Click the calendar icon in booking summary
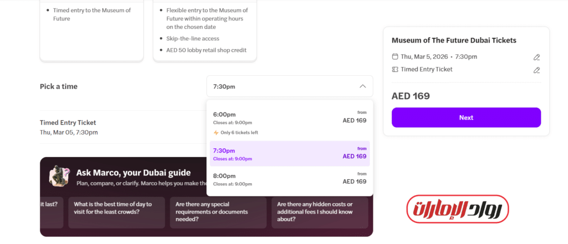Screen dimensions: 568x244 tap(395, 56)
